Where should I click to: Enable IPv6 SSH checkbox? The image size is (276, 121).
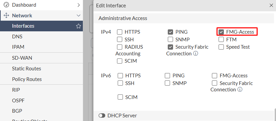[x=120, y=83]
